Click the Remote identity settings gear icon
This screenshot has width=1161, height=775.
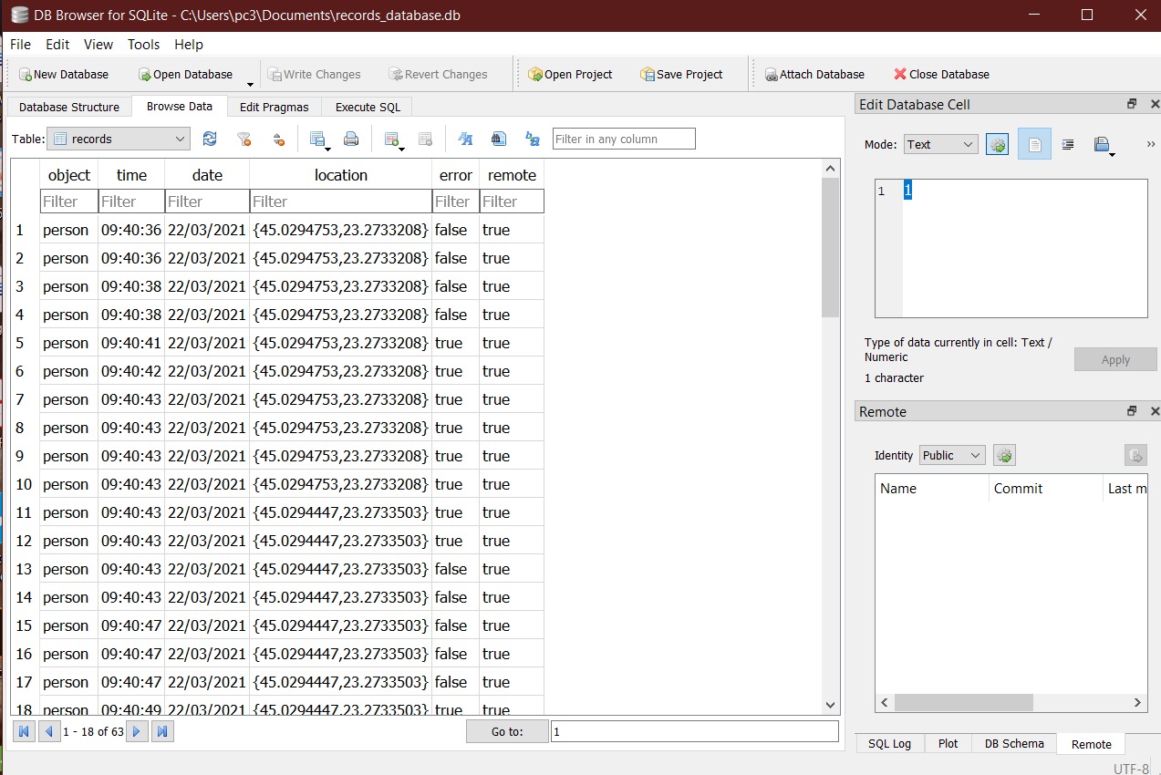[x=1004, y=455]
